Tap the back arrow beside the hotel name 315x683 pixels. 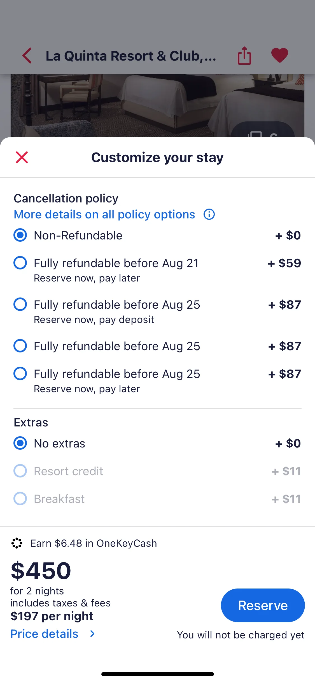(x=27, y=56)
